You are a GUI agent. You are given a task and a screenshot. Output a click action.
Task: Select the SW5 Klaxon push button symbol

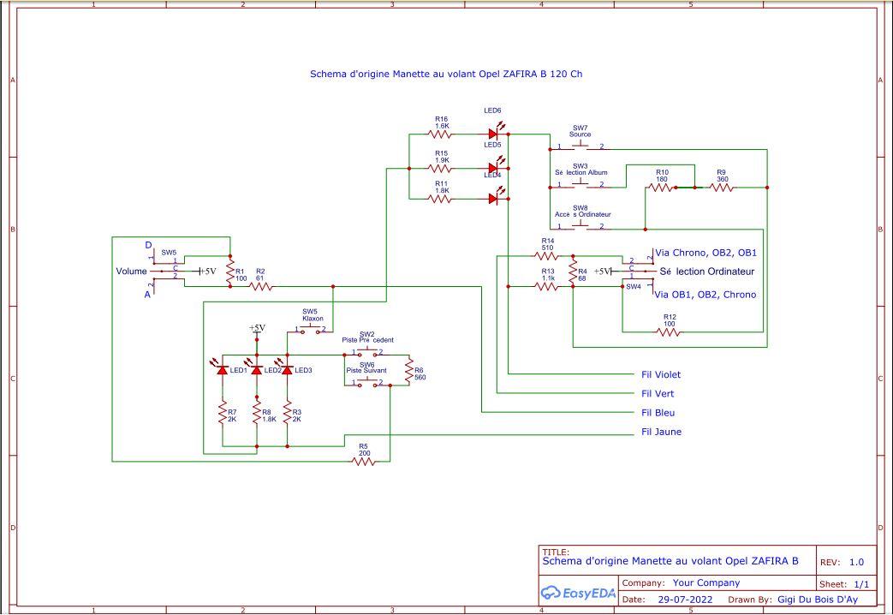coord(311,329)
